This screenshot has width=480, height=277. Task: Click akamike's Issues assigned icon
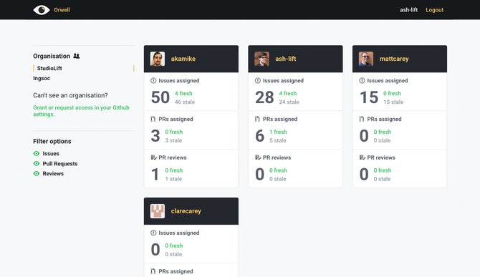(153, 81)
